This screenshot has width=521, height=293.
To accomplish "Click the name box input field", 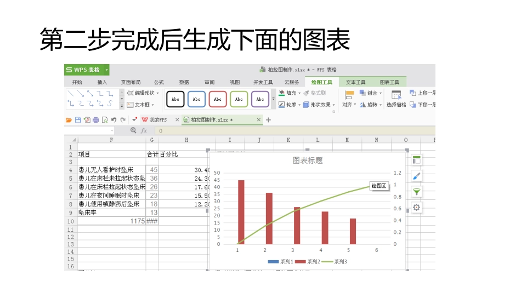I will [89, 131].
